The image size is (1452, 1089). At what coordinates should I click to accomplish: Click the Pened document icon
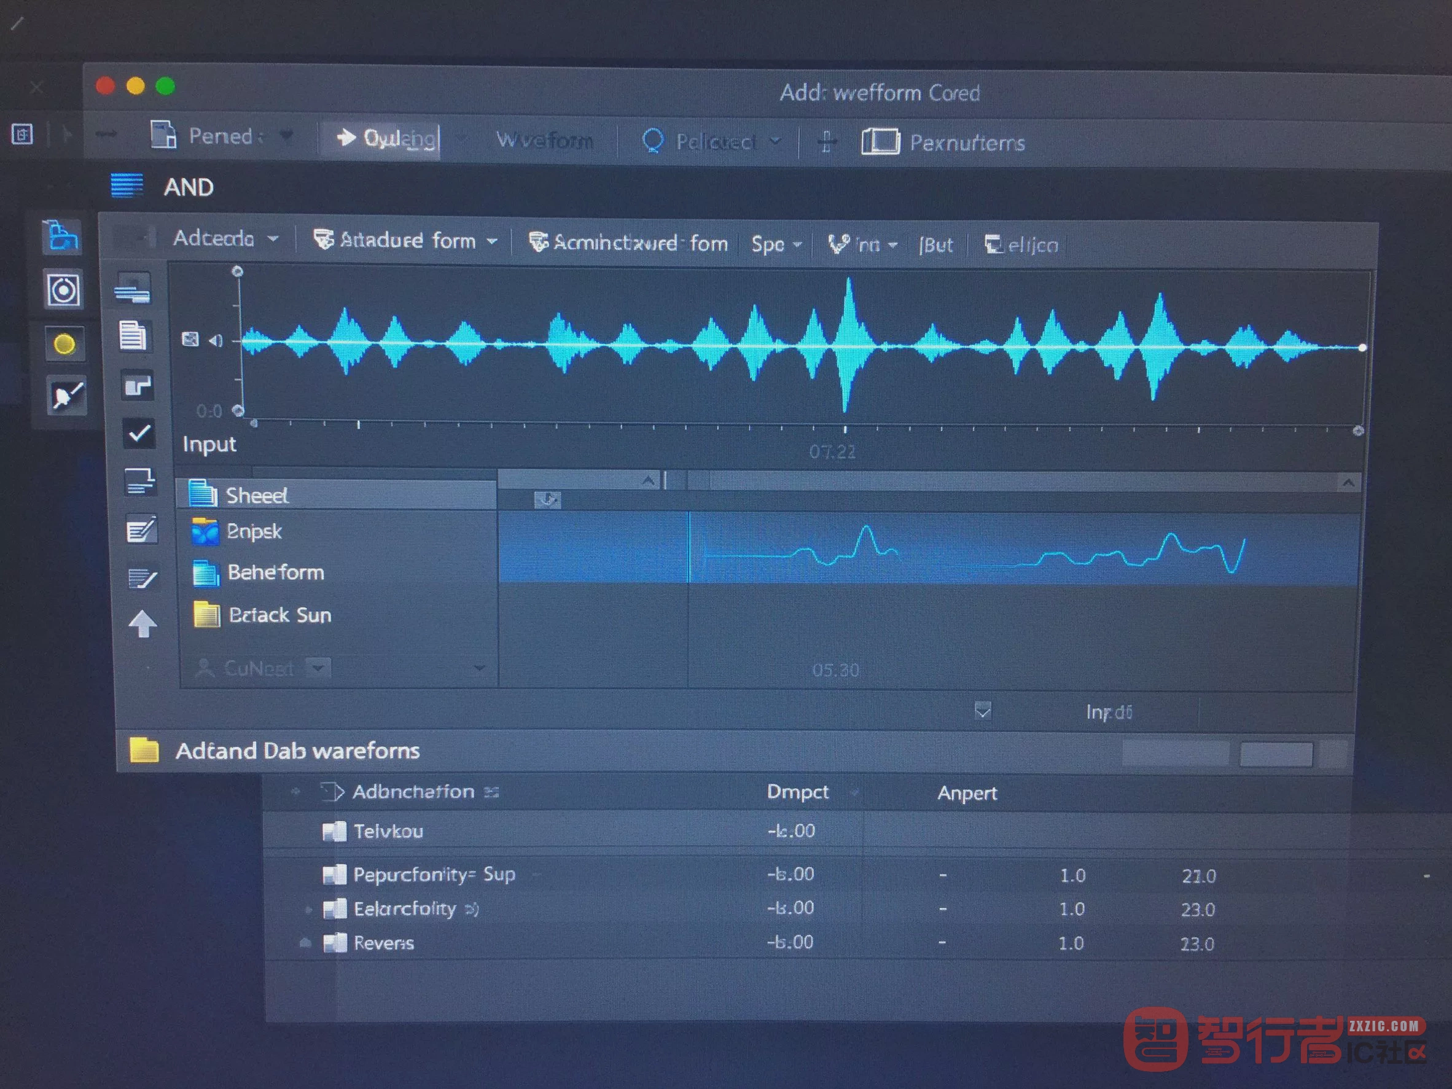(163, 135)
